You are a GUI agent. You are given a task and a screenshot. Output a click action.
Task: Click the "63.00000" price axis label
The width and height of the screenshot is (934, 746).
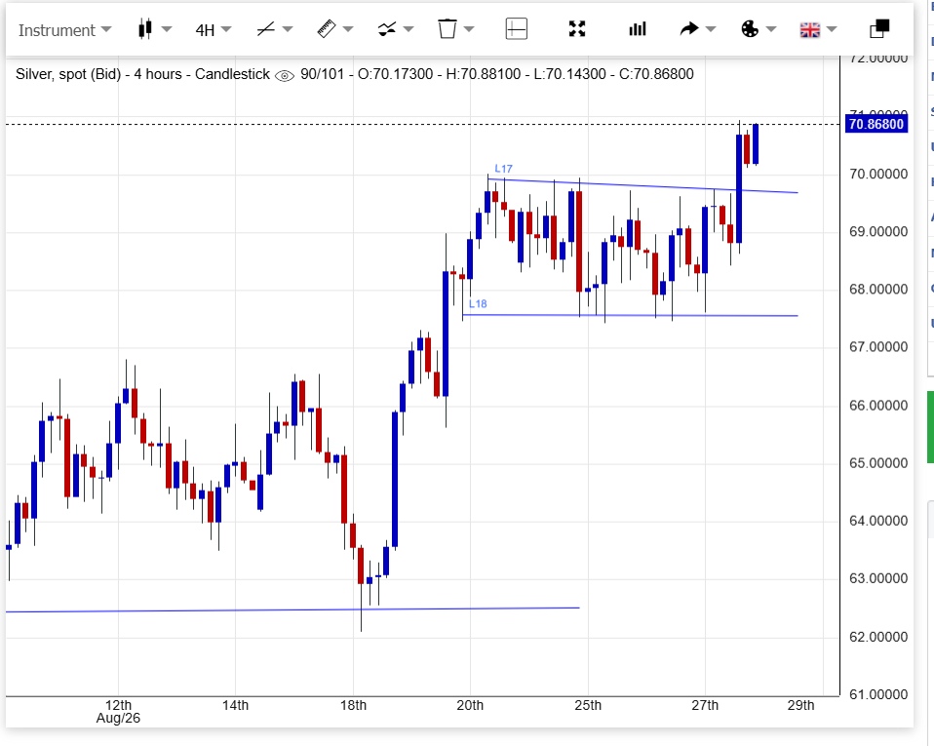pos(878,578)
